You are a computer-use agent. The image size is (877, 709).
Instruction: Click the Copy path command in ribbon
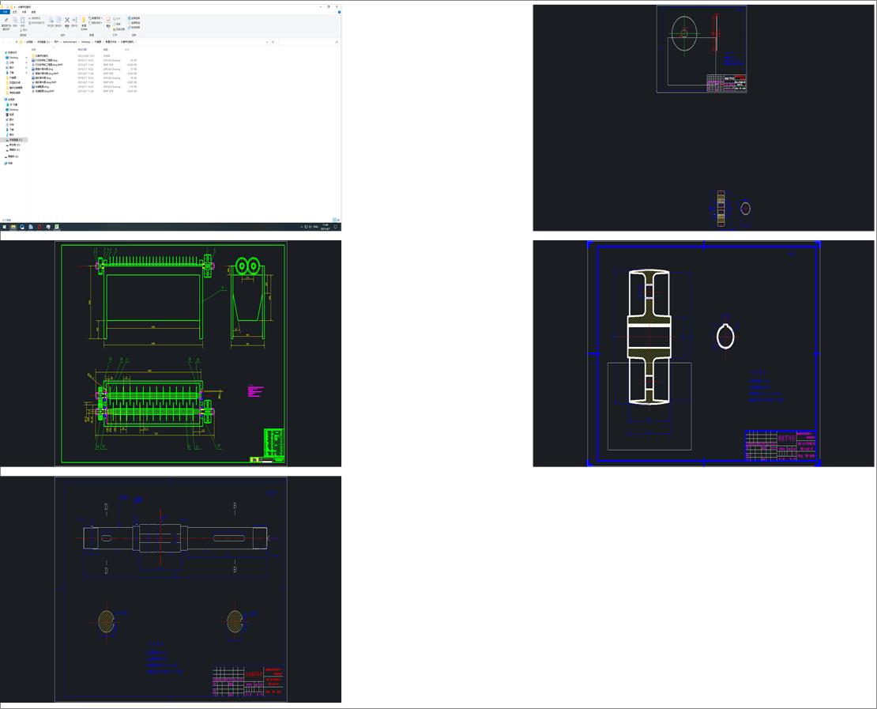[x=36, y=23]
